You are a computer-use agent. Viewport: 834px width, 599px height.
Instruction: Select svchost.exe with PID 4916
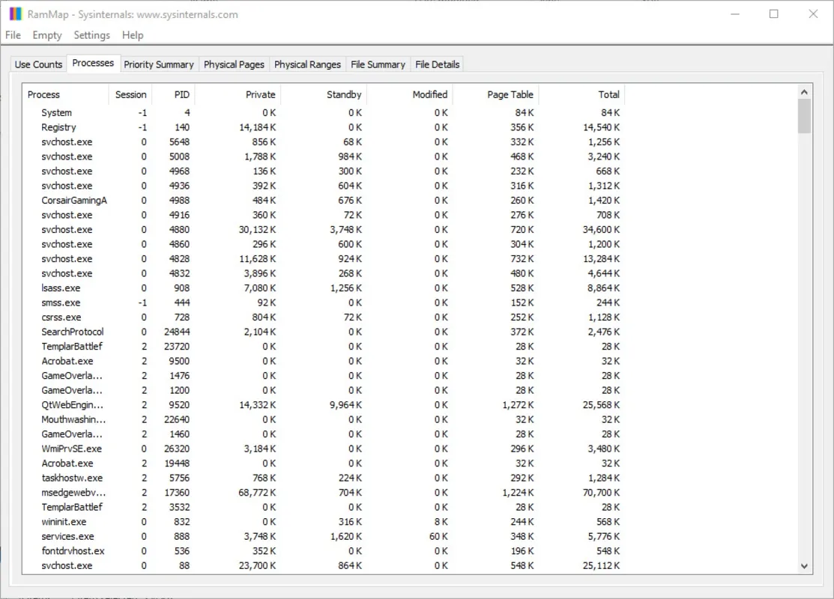324,215
